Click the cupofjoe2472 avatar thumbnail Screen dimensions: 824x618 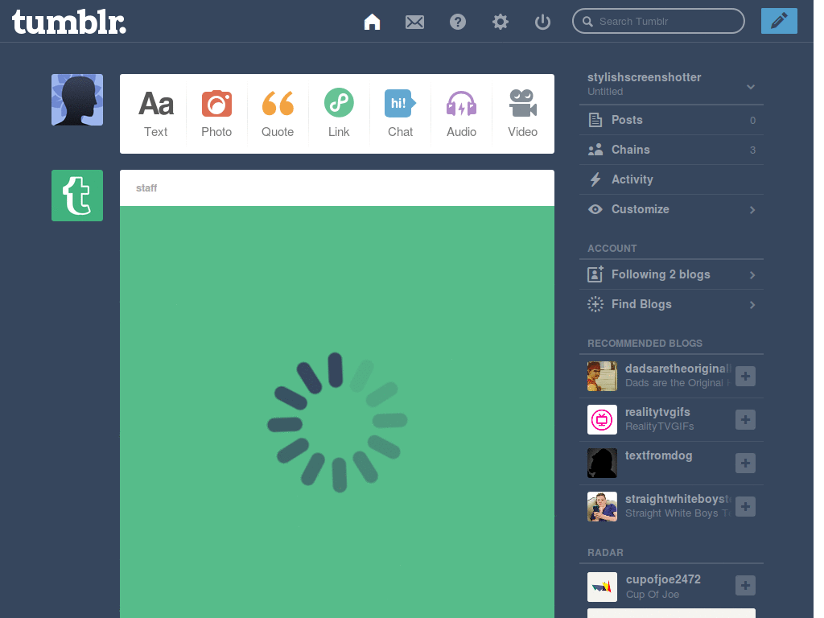point(602,587)
